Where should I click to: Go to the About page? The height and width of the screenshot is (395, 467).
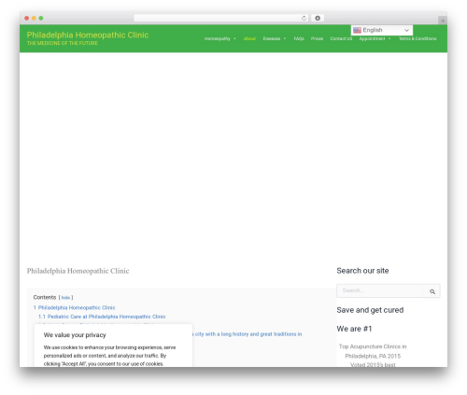249,39
